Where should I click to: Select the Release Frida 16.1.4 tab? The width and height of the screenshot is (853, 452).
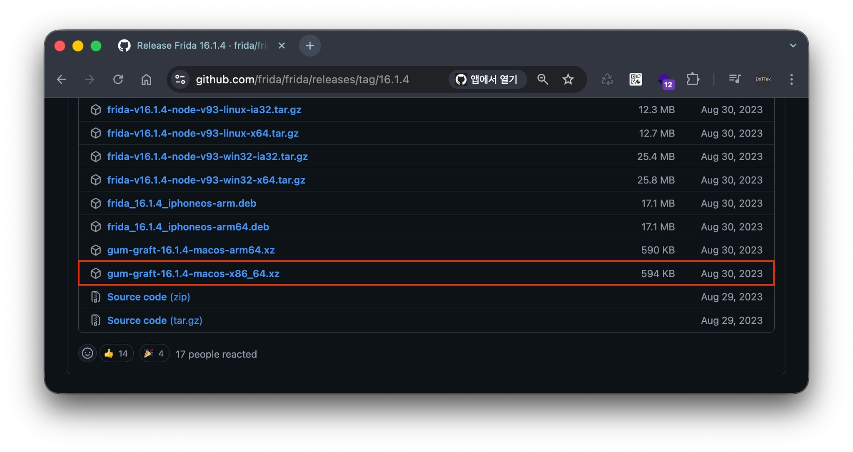click(x=196, y=45)
